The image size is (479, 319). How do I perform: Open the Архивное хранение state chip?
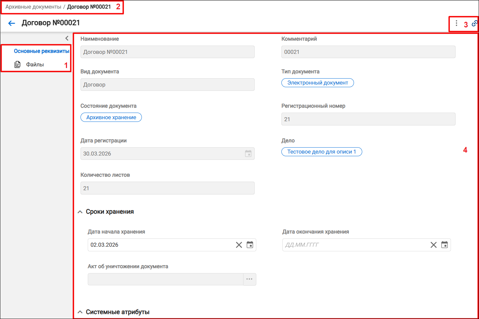[111, 117]
